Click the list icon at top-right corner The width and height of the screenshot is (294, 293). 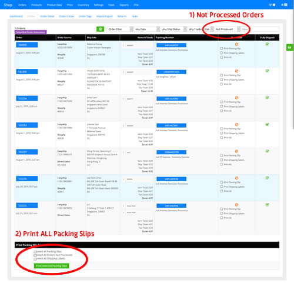[x=286, y=5]
